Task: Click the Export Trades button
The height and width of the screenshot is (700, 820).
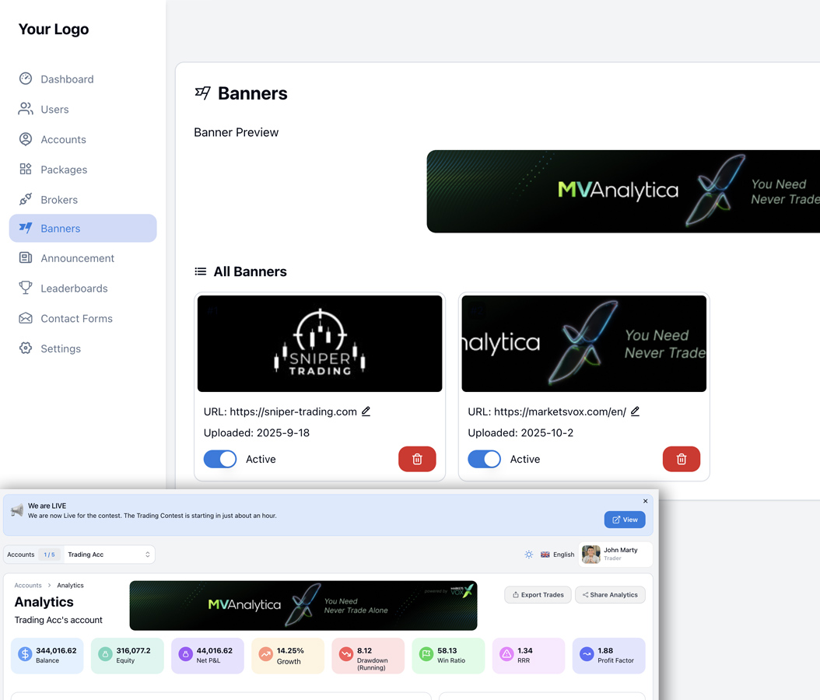Action: (538, 595)
